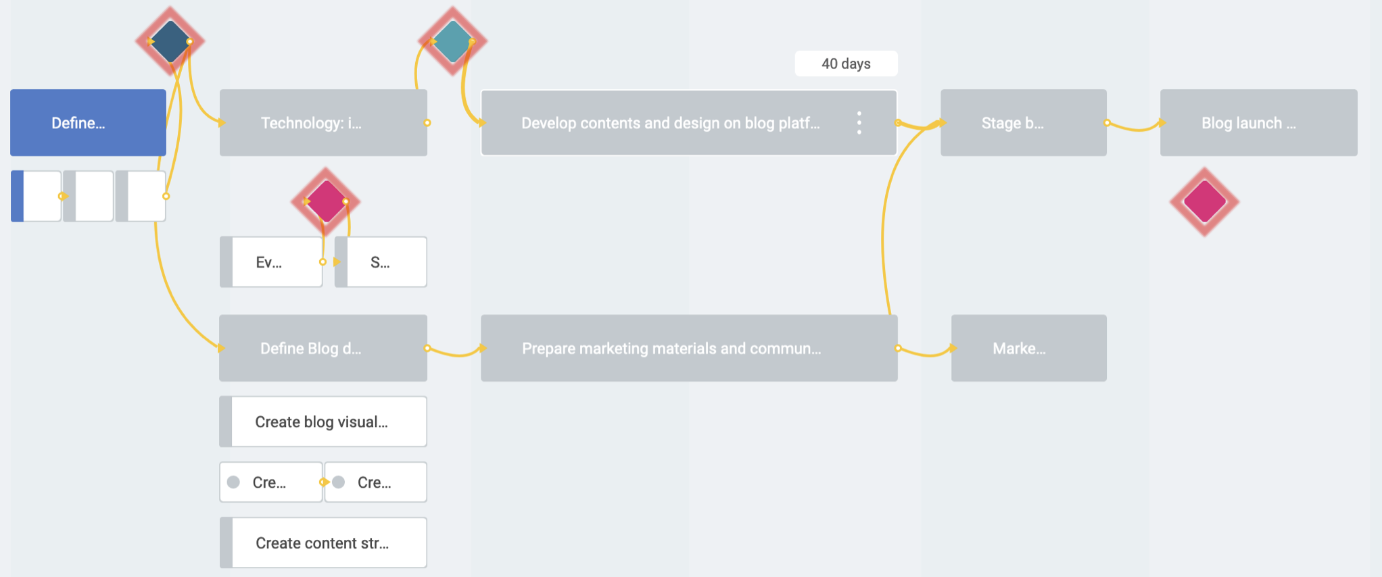This screenshot has width=1382, height=577.
Task: Select the Define Blog d... task block
Action: [323, 348]
